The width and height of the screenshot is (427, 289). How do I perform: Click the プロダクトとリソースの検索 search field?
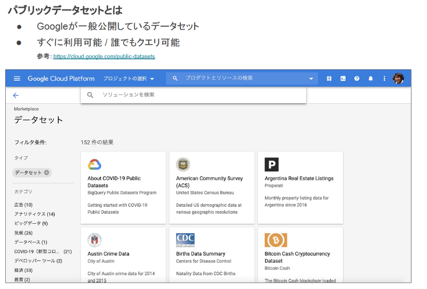coord(242,78)
